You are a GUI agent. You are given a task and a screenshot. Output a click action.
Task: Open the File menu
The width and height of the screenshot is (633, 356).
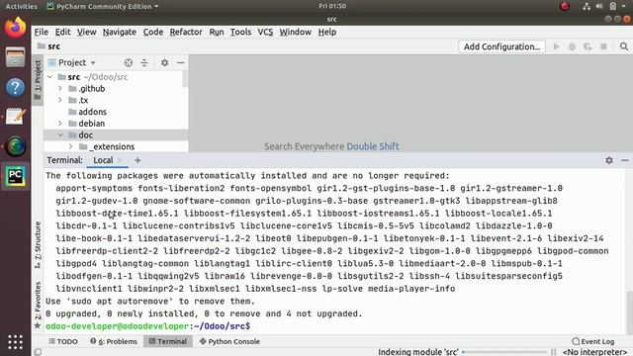tap(42, 32)
